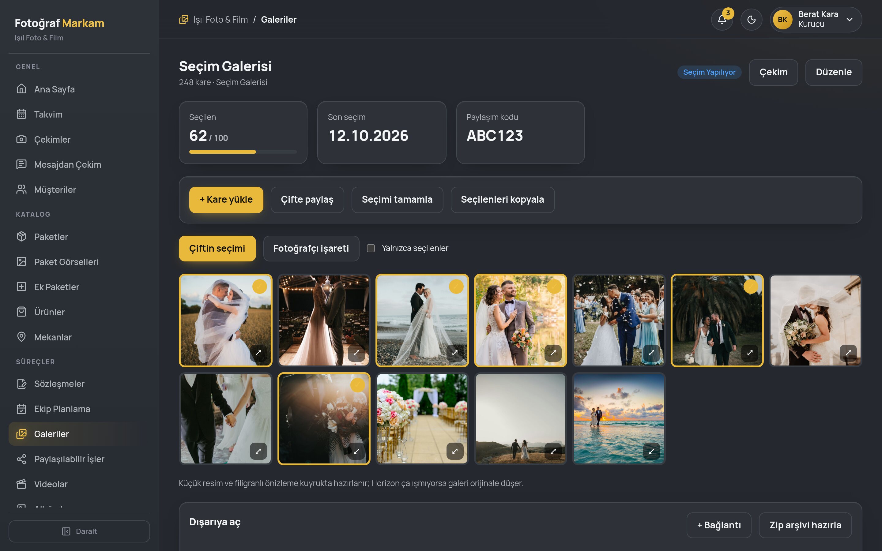Toggle dark mode moon icon
882x551 pixels.
(x=751, y=20)
